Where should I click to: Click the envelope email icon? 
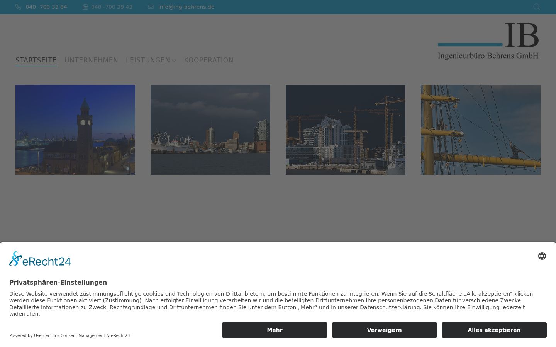151,7
